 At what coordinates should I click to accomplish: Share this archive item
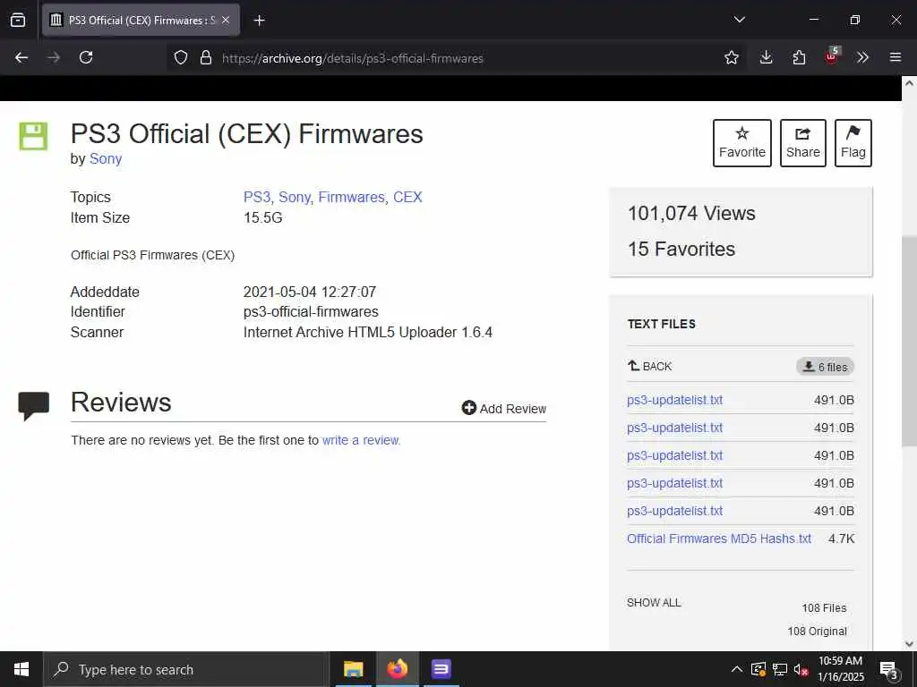803,143
